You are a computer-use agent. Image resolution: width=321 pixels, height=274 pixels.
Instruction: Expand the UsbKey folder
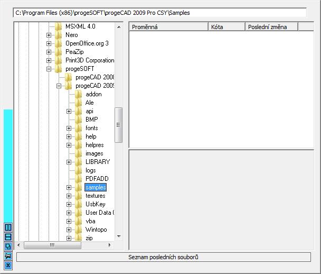(x=69, y=204)
